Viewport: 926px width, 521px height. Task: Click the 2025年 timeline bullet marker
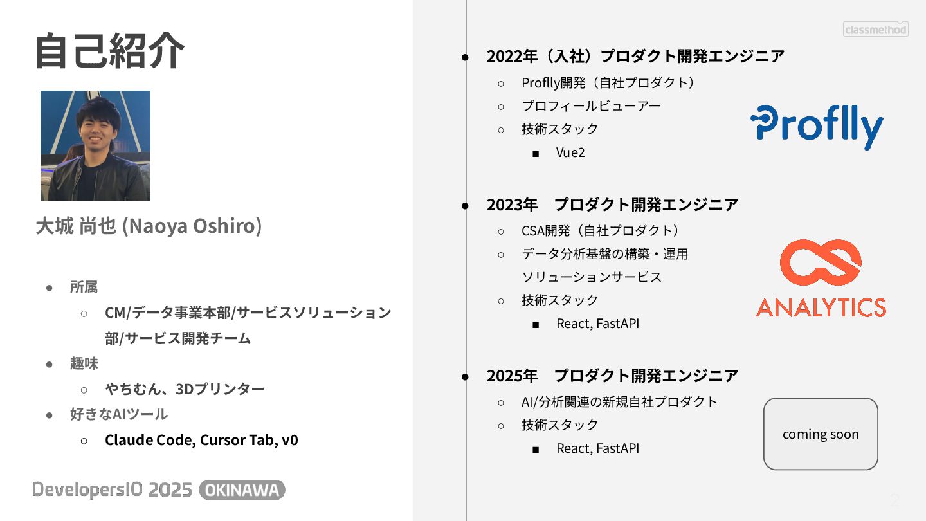[466, 376]
